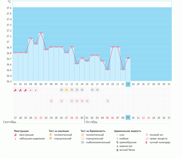Click the menstruation drop icon on cycle day 01
The width and height of the screenshot is (182, 158).
pyautogui.click(x=15, y=90)
